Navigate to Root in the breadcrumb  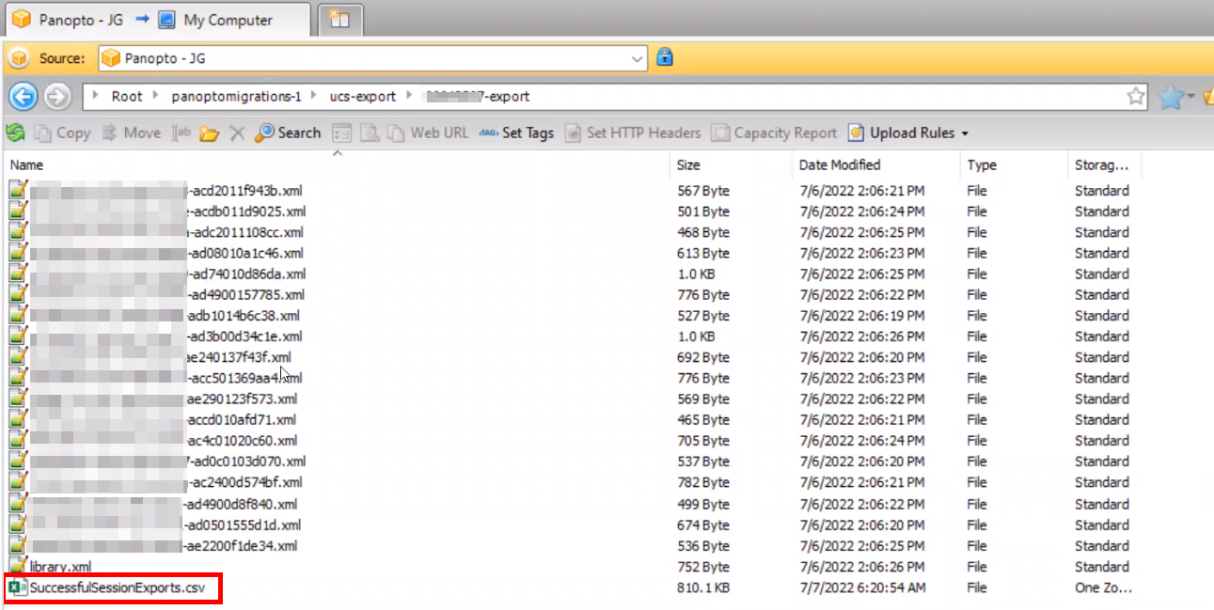pos(127,96)
